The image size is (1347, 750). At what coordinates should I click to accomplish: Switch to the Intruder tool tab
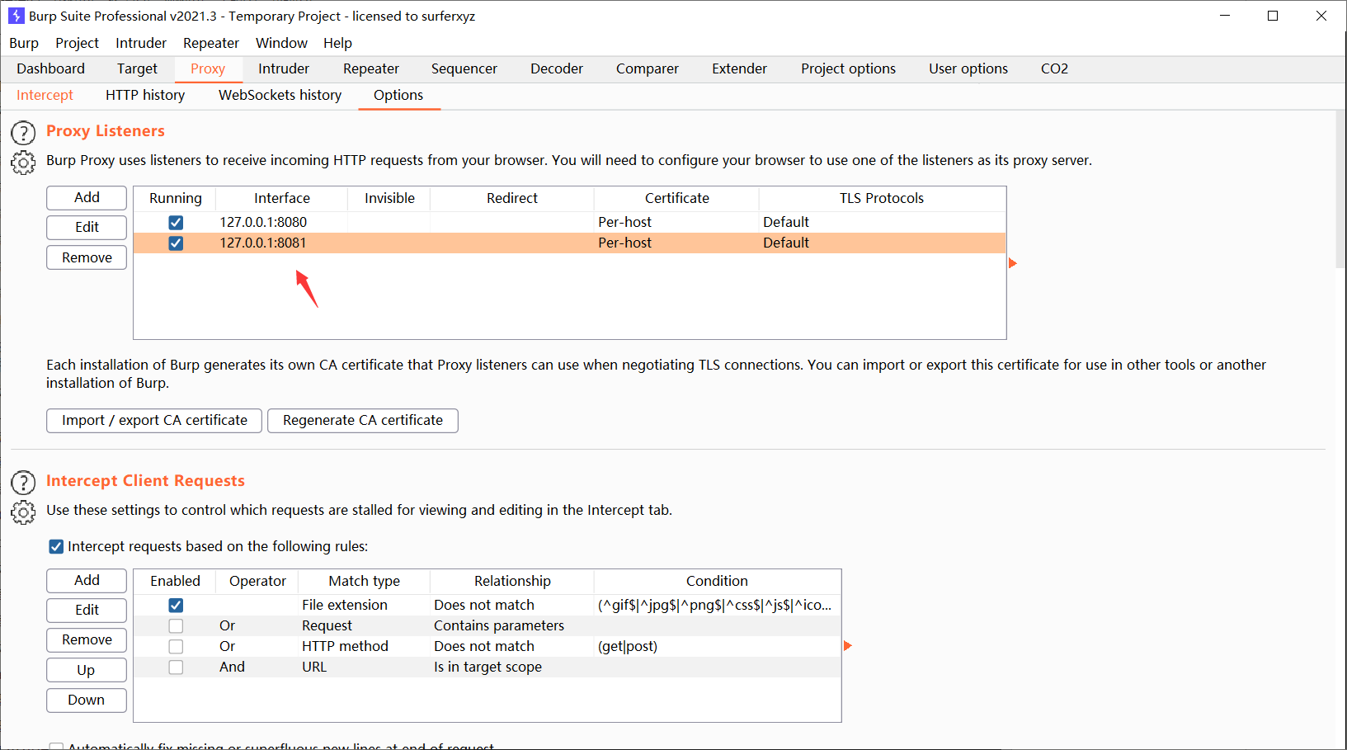(284, 68)
